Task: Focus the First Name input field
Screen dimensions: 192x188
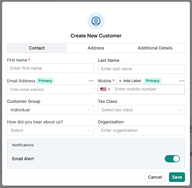Action: 51,68
